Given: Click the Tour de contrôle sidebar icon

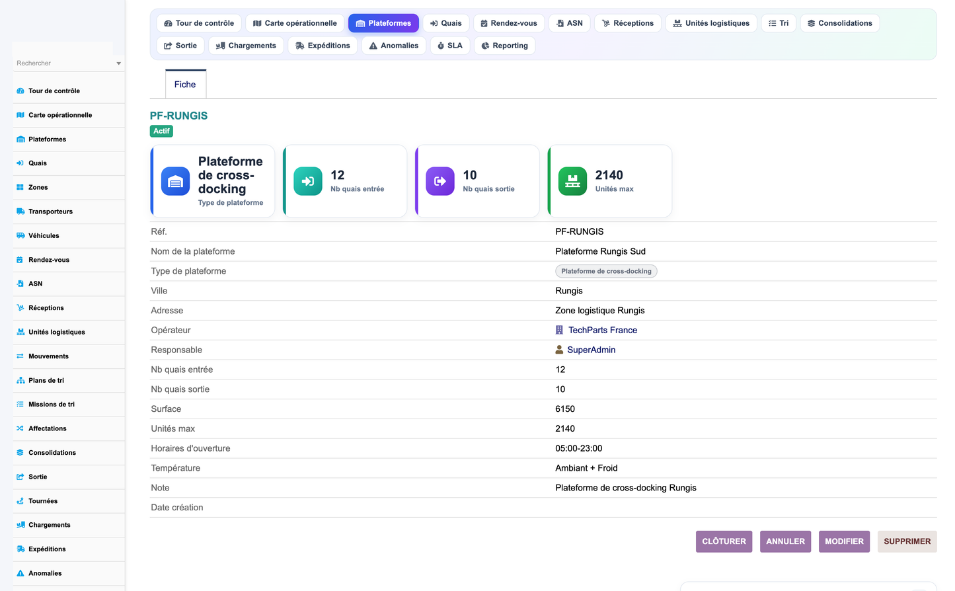Looking at the screenshot, I should [20, 91].
